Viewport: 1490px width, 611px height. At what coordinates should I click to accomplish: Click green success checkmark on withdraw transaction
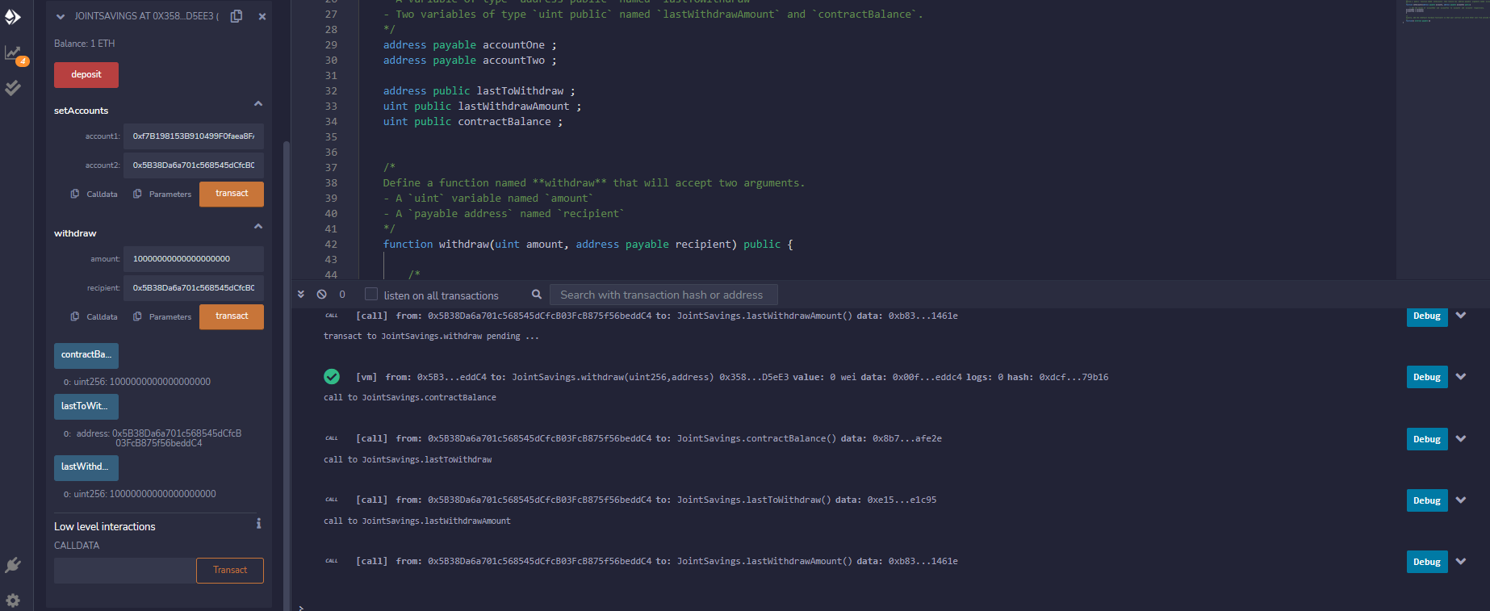tap(332, 376)
